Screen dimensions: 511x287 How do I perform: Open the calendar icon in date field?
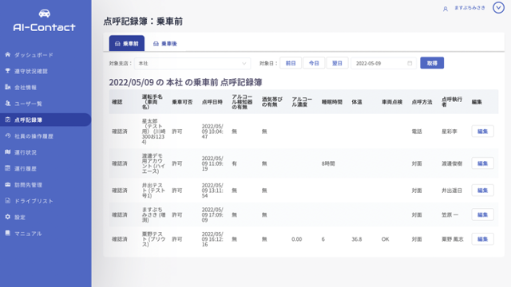(x=410, y=63)
